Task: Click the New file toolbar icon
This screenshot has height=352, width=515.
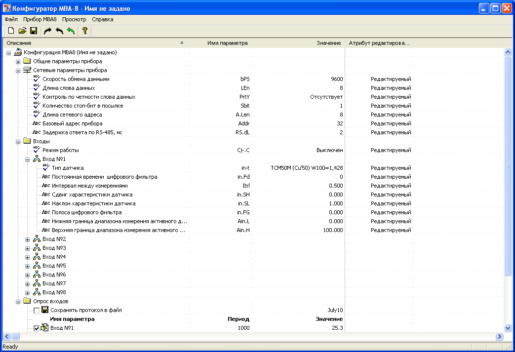Action: click(11, 31)
